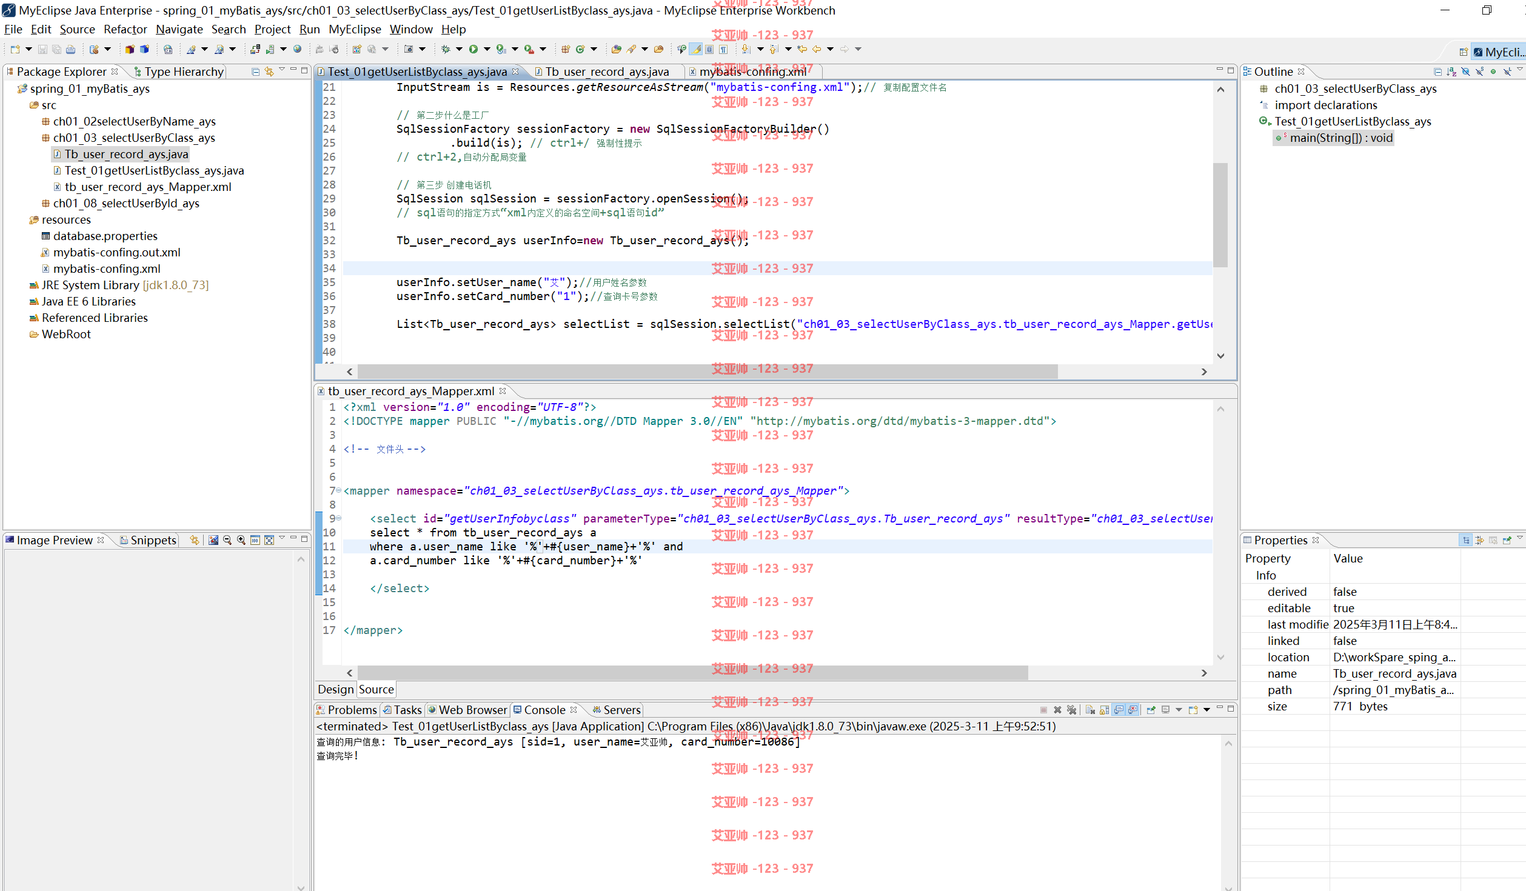Close the tb_user_record_ays_Mapper.xml tab
Image resolution: width=1526 pixels, height=891 pixels.
[502, 391]
